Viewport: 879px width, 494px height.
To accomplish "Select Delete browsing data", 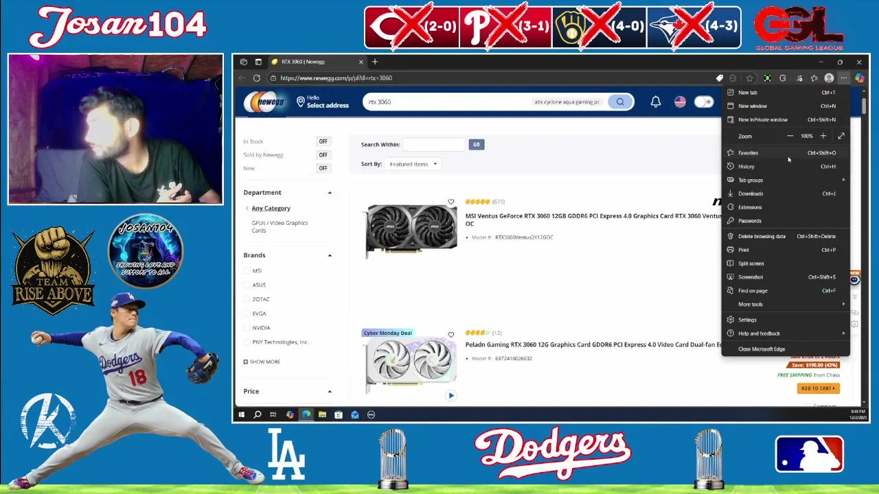I will pos(786,237).
